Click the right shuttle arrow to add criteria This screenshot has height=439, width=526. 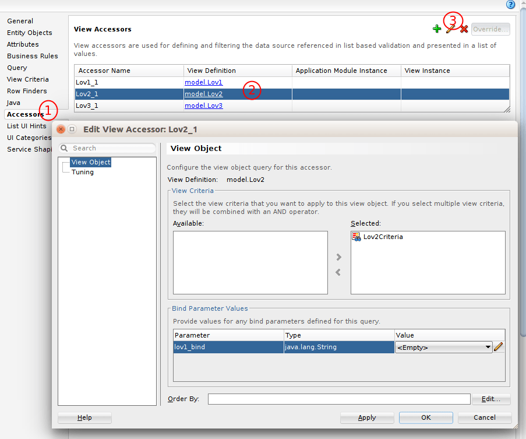pyautogui.click(x=340, y=257)
